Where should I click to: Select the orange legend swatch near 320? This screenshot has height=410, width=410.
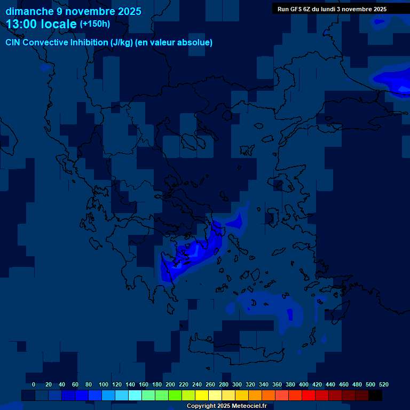tap(255, 396)
